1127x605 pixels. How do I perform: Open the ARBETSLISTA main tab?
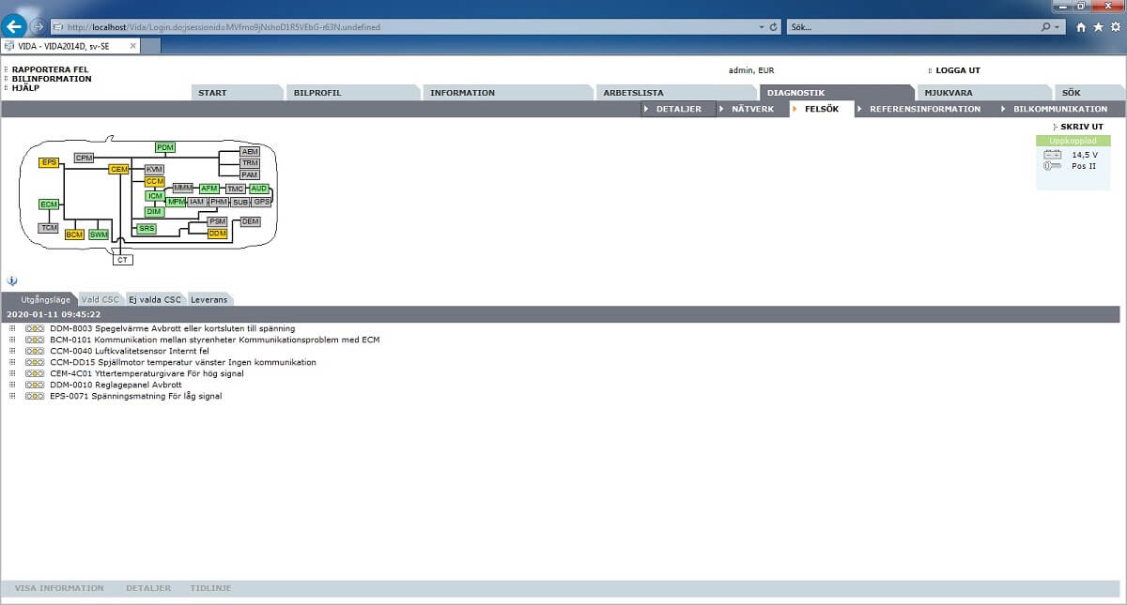click(x=633, y=93)
